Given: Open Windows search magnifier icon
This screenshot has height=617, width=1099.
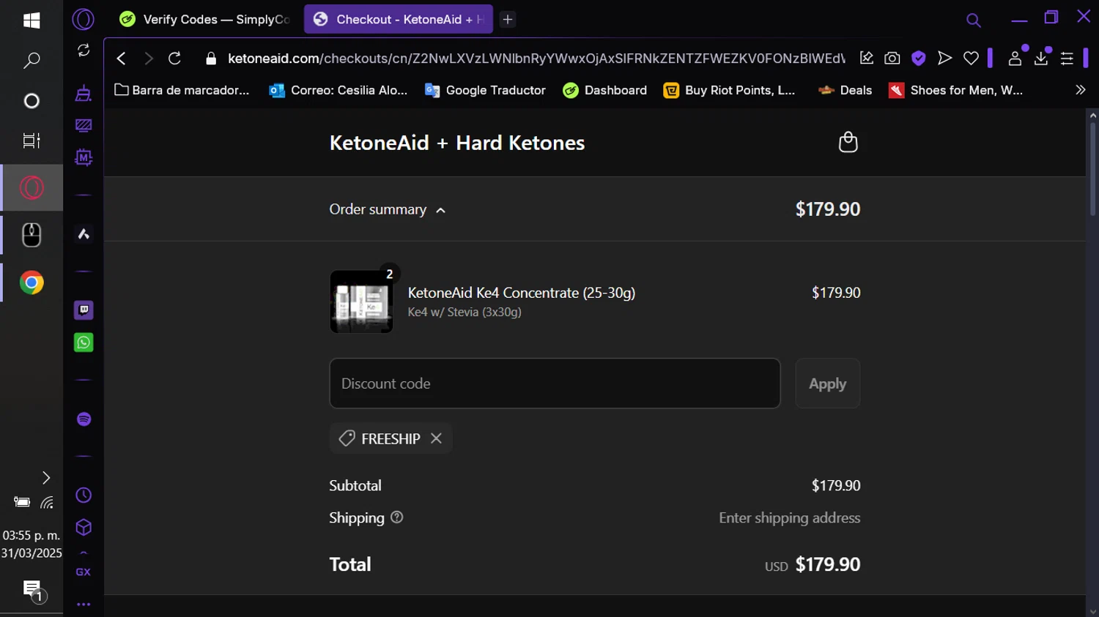Looking at the screenshot, I should (32, 61).
